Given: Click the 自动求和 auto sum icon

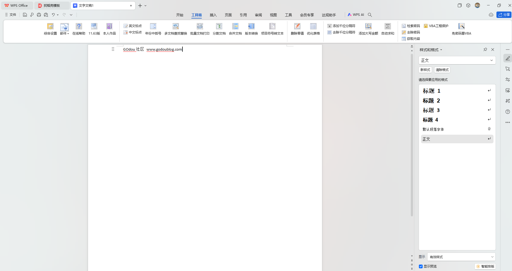Looking at the screenshot, I should pos(387,27).
